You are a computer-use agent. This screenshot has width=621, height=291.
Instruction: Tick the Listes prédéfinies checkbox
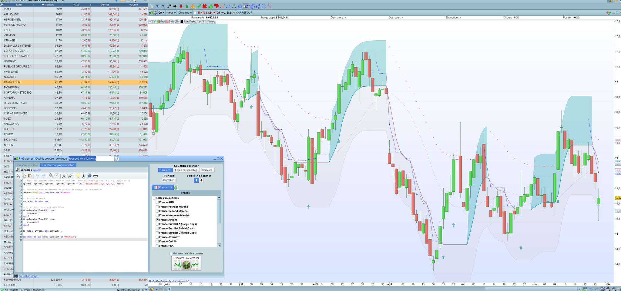(x=154, y=198)
